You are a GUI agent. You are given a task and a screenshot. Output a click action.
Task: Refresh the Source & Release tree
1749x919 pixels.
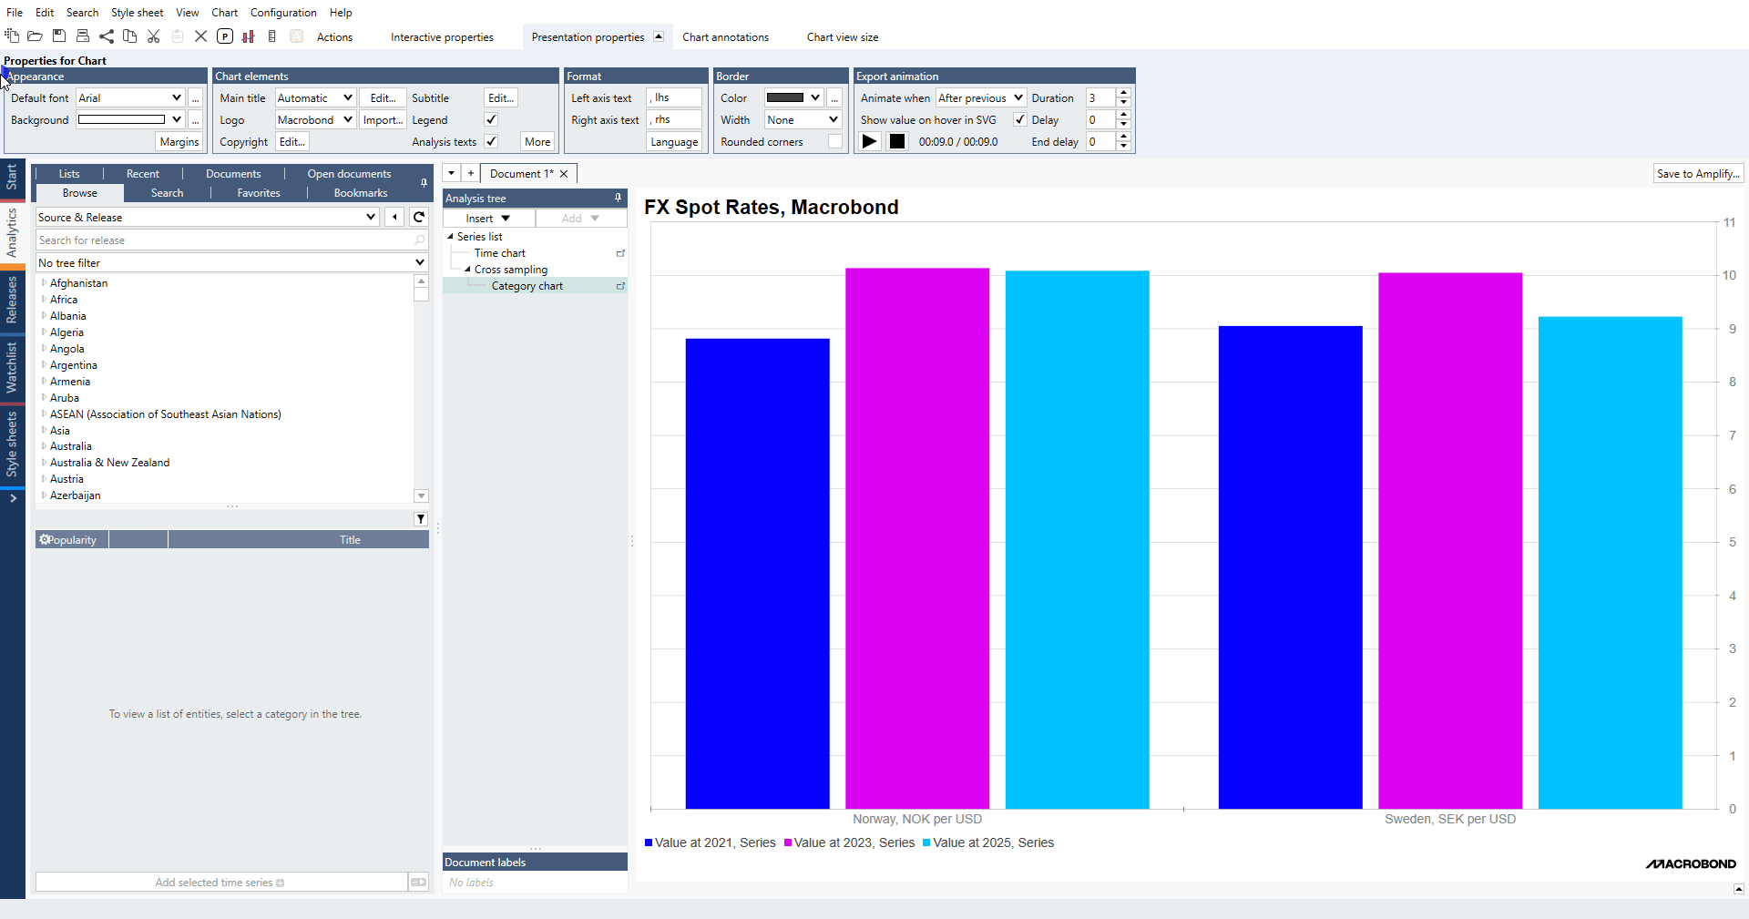tap(419, 217)
